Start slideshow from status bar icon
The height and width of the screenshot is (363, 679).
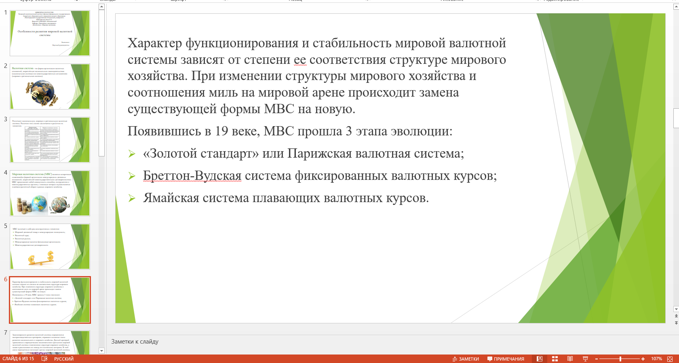(585, 359)
